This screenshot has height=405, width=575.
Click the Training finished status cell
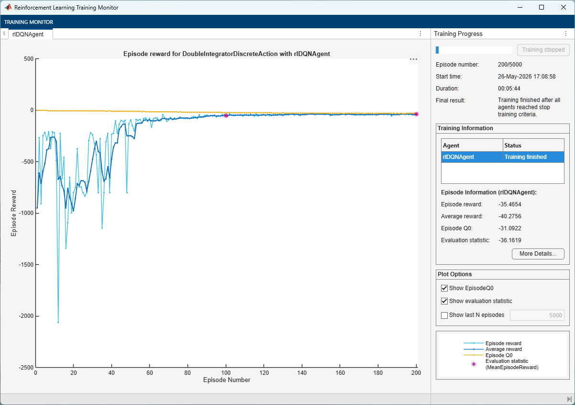click(x=534, y=157)
